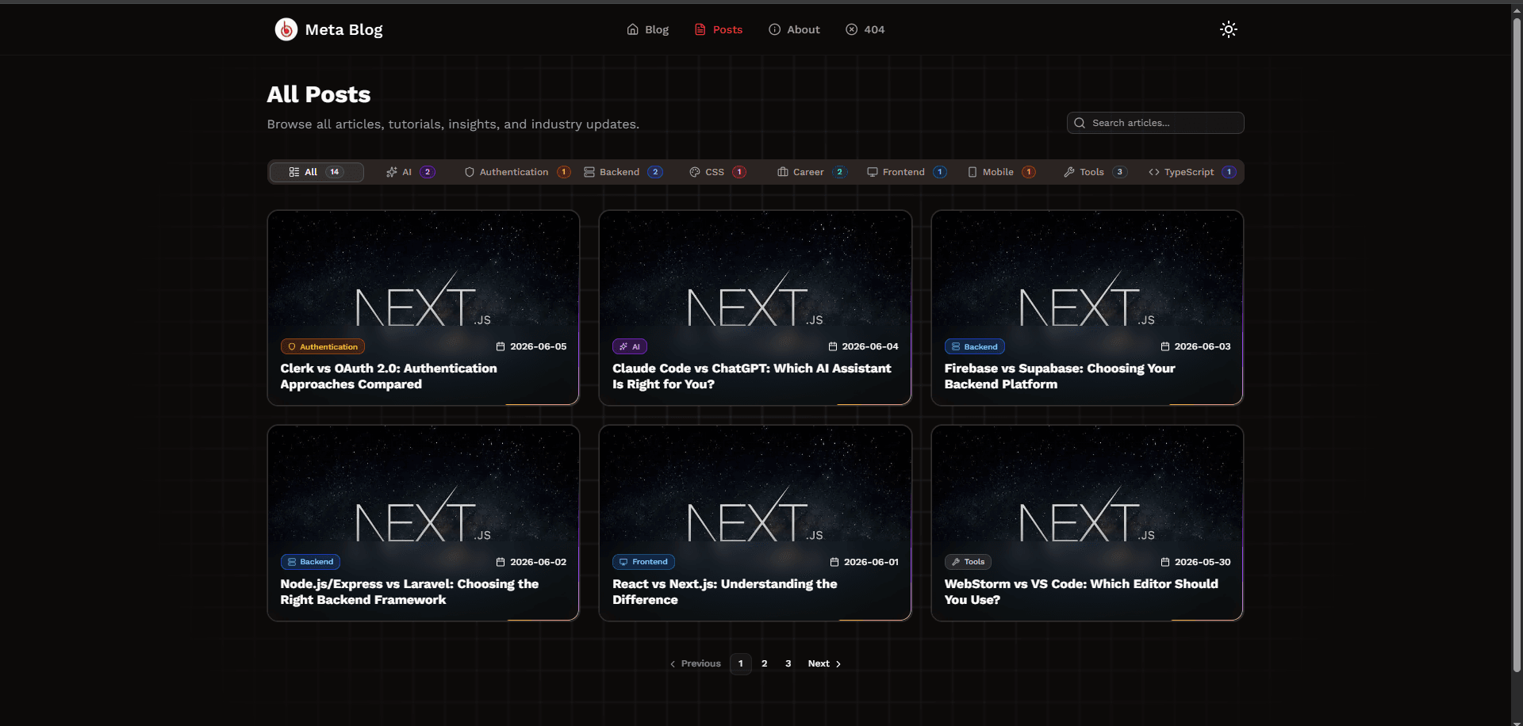Viewport: 1523px width, 726px height.
Task: Open the Firebase vs Supabase post title
Action: 1060,376
